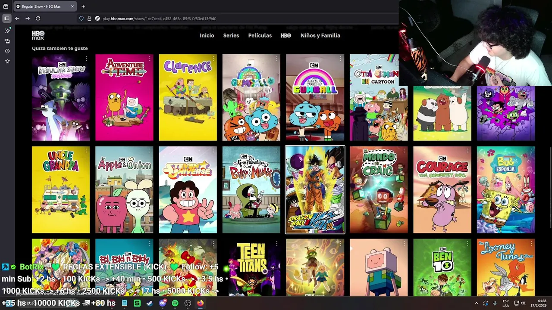This screenshot has width=552, height=310.
Task: Open options dots on the Uncle Grandpa card
Action: 86,151
